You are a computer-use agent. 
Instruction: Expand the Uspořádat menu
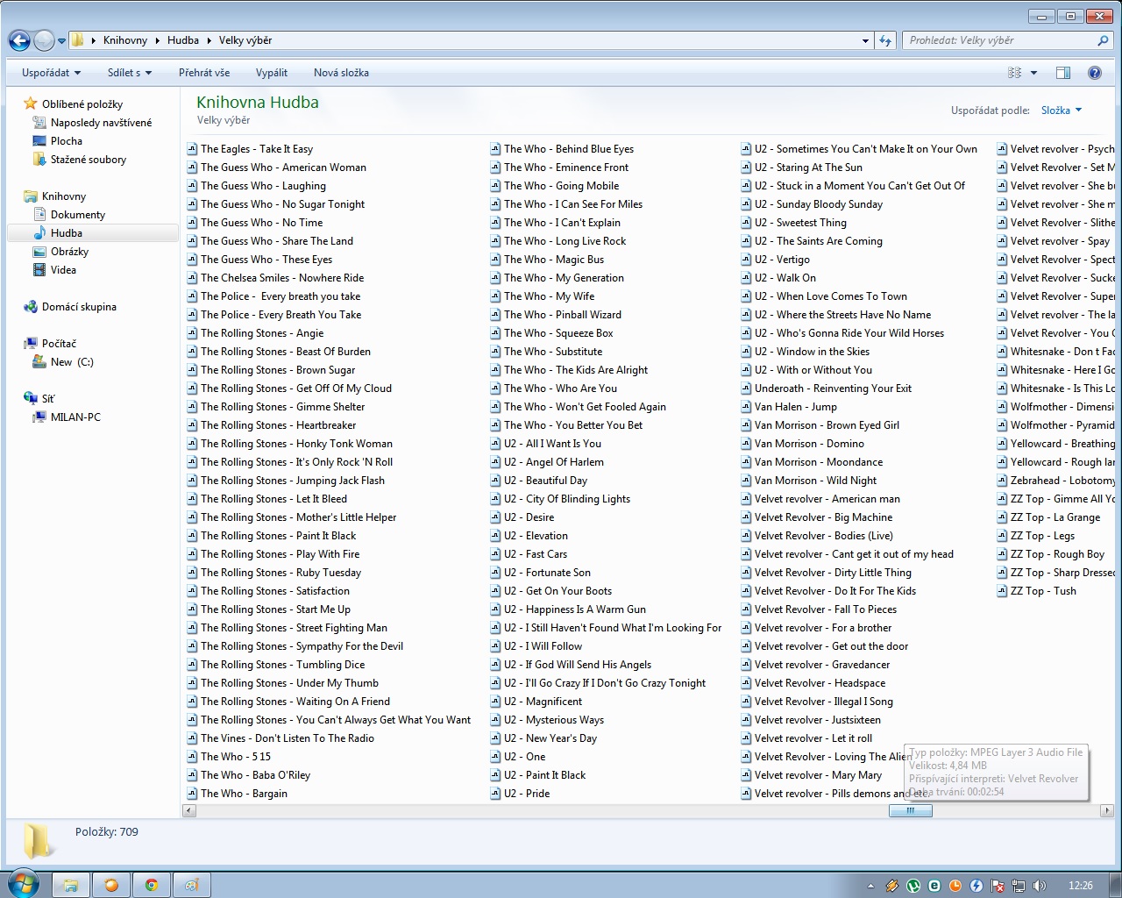pos(51,73)
